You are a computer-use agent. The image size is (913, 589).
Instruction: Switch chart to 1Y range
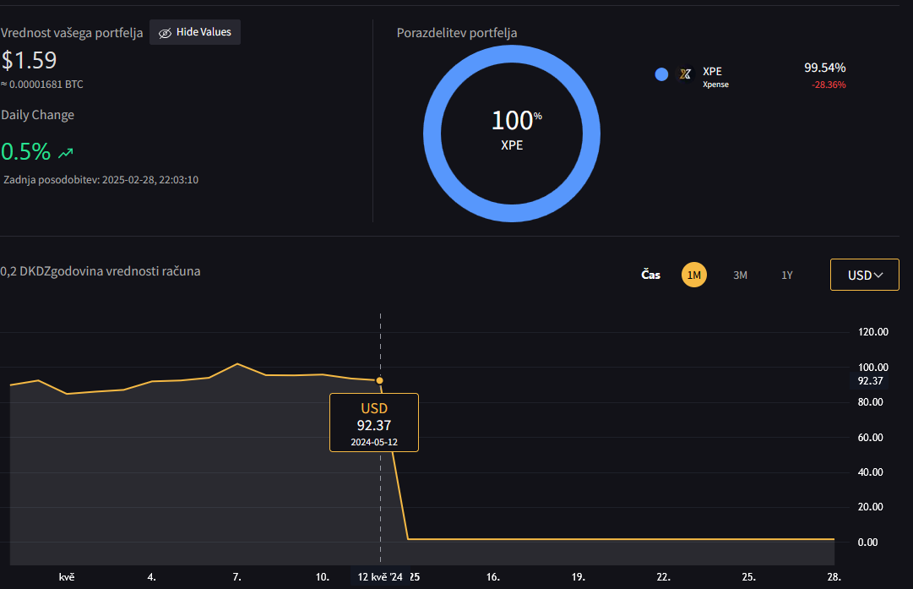click(x=786, y=275)
